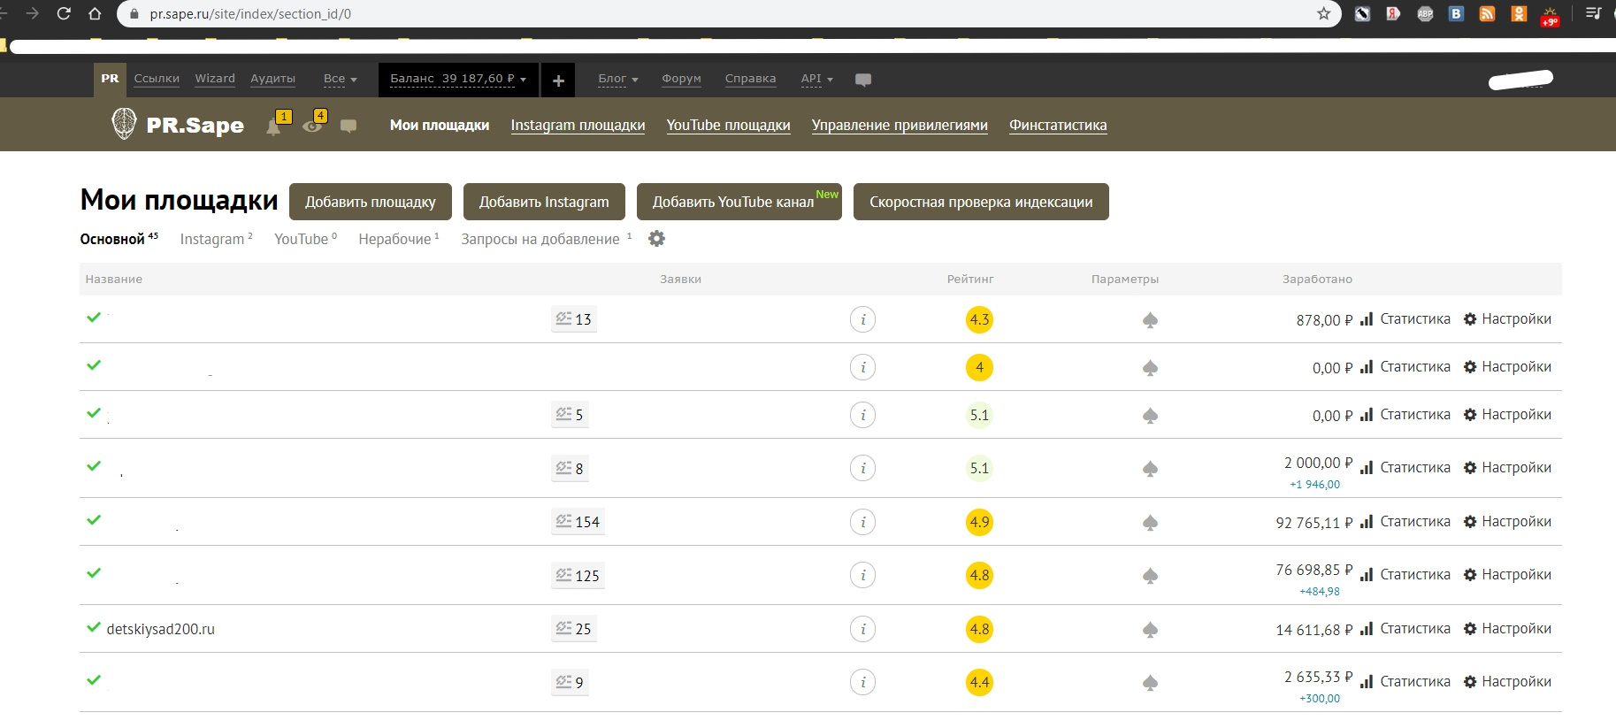Open the detskiysad200.ru site name
The image size is (1616, 728).
(x=160, y=630)
